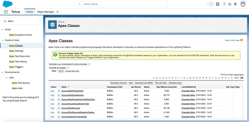This screenshot has width=249, height=122.
Task: Click the Compile all classes link
Action: (x=57, y=68)
